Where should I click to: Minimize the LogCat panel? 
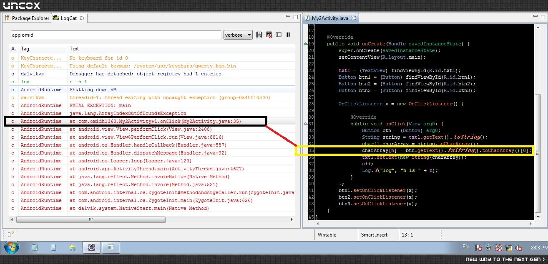(288, 17)
